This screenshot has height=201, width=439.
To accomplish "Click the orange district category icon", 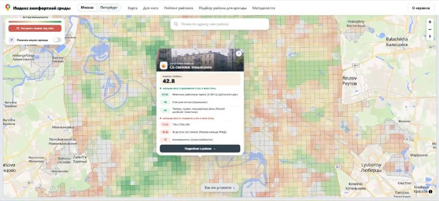I will [x=164, y=66].
